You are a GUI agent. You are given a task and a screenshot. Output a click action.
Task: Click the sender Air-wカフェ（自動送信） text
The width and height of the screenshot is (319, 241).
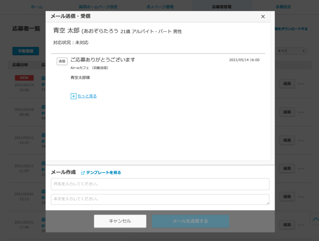pos(90,68)
